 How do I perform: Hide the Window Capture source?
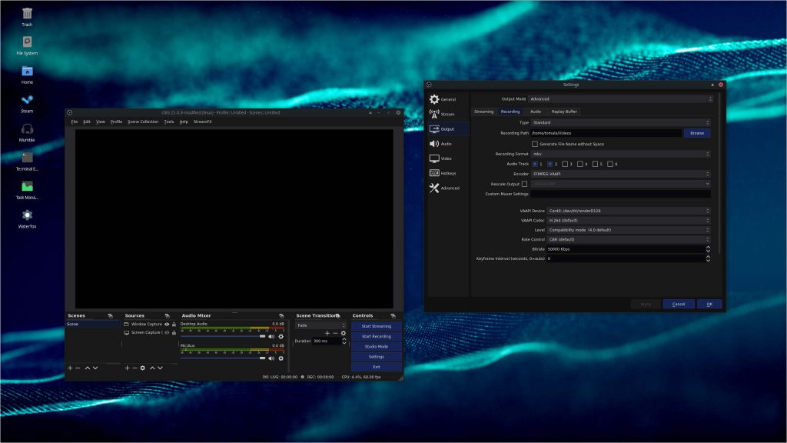pyautogui.click(x=167, y=325)
